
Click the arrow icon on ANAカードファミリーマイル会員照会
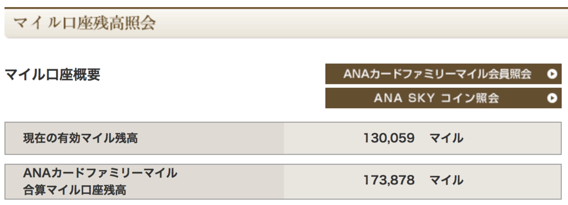[552, 74]
